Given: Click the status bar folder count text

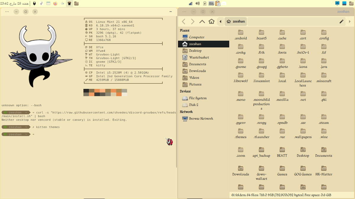Looking at the screenshot, I should [281, 195].
